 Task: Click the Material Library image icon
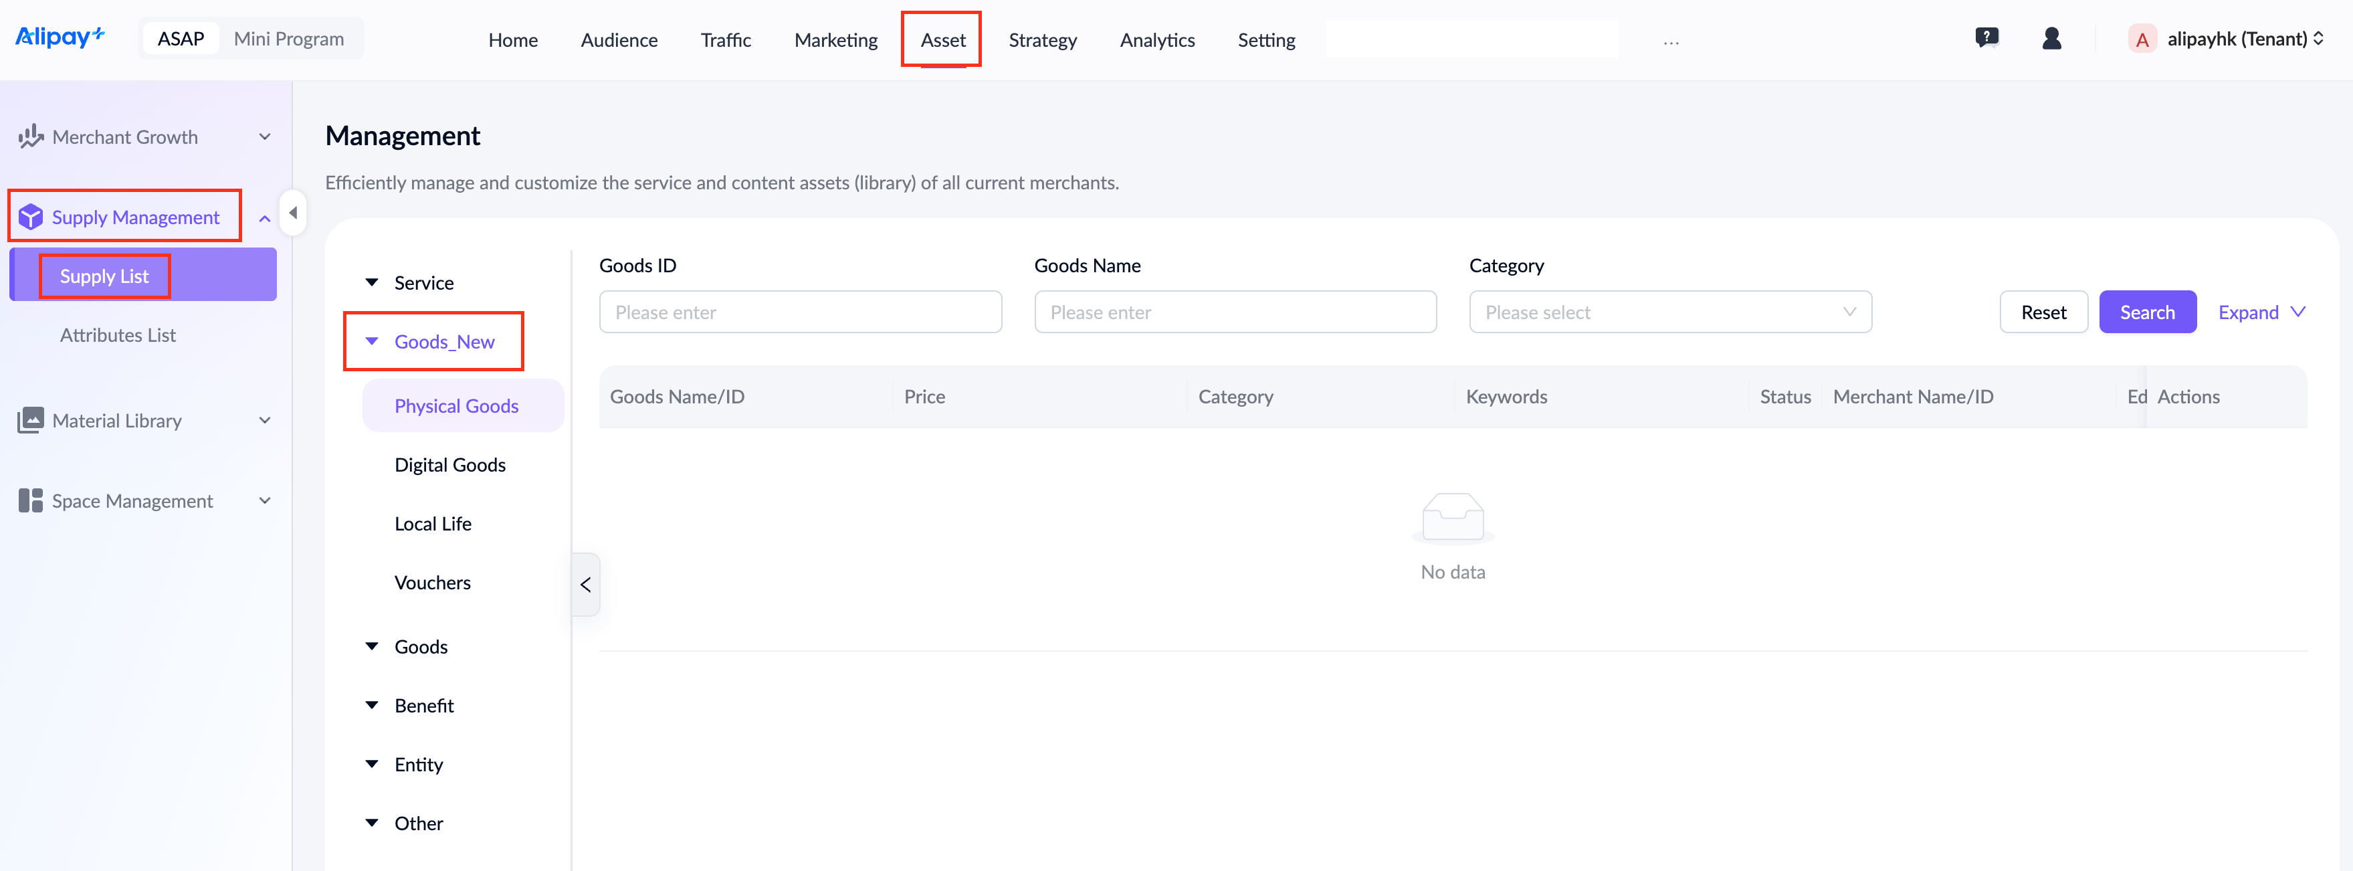30,420
